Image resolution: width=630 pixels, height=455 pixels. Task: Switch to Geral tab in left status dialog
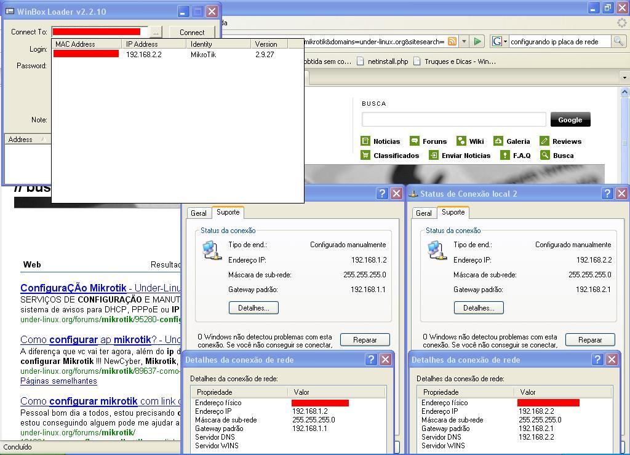point(199,213)
